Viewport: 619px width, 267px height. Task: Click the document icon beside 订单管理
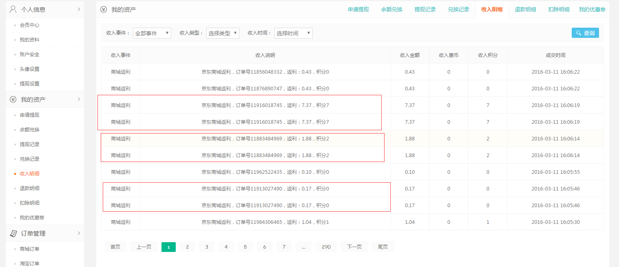point(13,233)
